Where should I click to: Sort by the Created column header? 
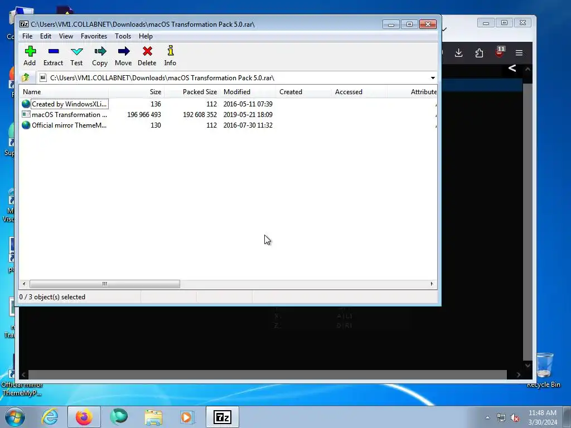(x=303, y=92)
